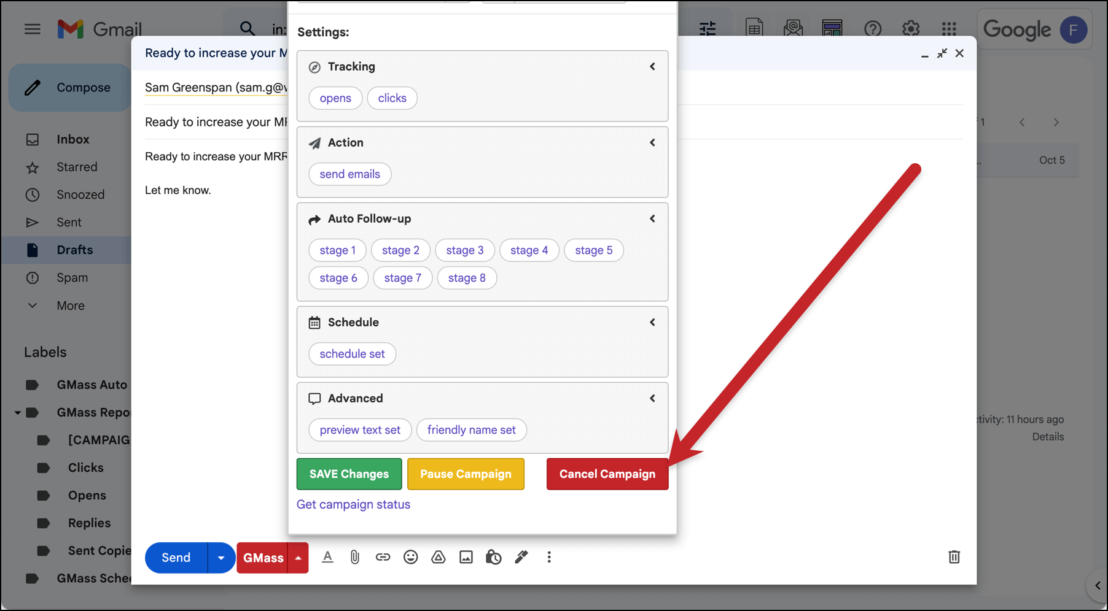Screen dimensions: 1108x611
Task: Show the side panel arrow
Action: pos(1098,585)
